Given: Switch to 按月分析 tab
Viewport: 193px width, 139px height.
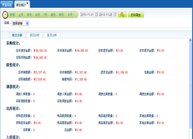Looking at the screenshot, I should [x=52, y=35].
